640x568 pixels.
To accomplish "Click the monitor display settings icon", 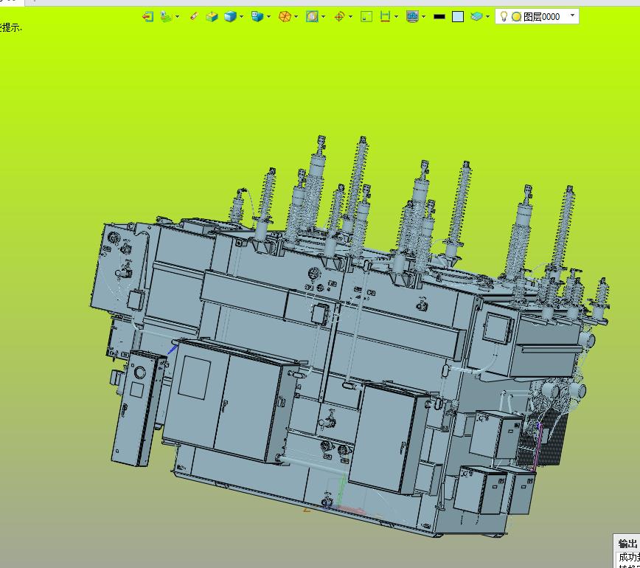I will 413,17.
